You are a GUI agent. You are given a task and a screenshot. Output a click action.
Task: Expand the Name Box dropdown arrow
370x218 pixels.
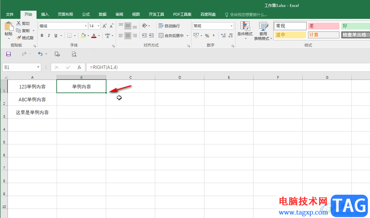tap(38, 67)
